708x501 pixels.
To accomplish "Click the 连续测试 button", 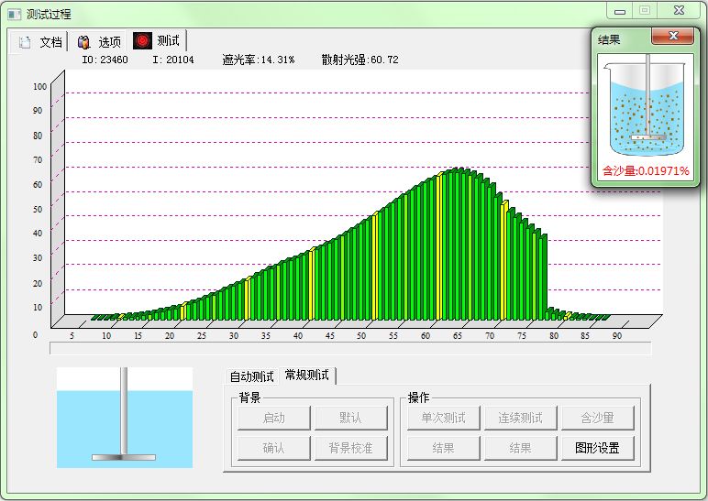I will (x=520, y=419).
